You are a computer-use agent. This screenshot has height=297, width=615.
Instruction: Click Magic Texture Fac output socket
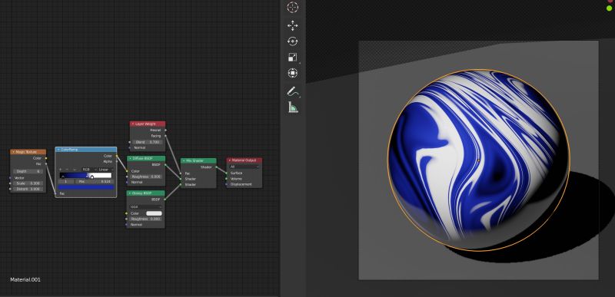click(46, 164)
